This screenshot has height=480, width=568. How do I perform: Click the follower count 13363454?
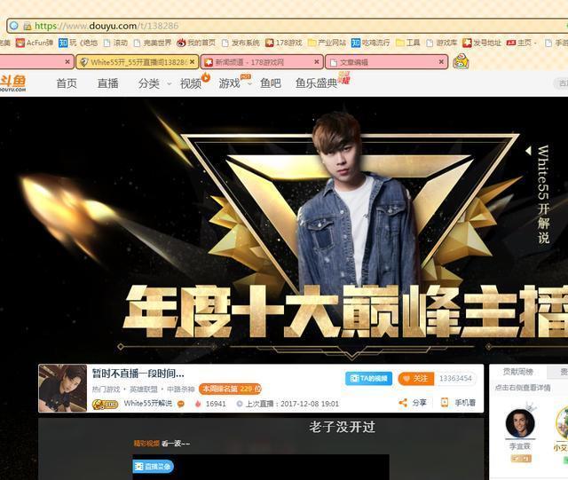[x=455, y=379]
